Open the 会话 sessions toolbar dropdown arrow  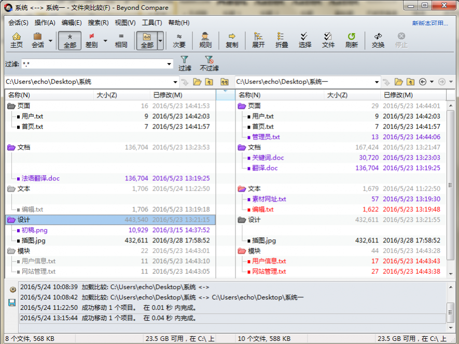point(50,40)
